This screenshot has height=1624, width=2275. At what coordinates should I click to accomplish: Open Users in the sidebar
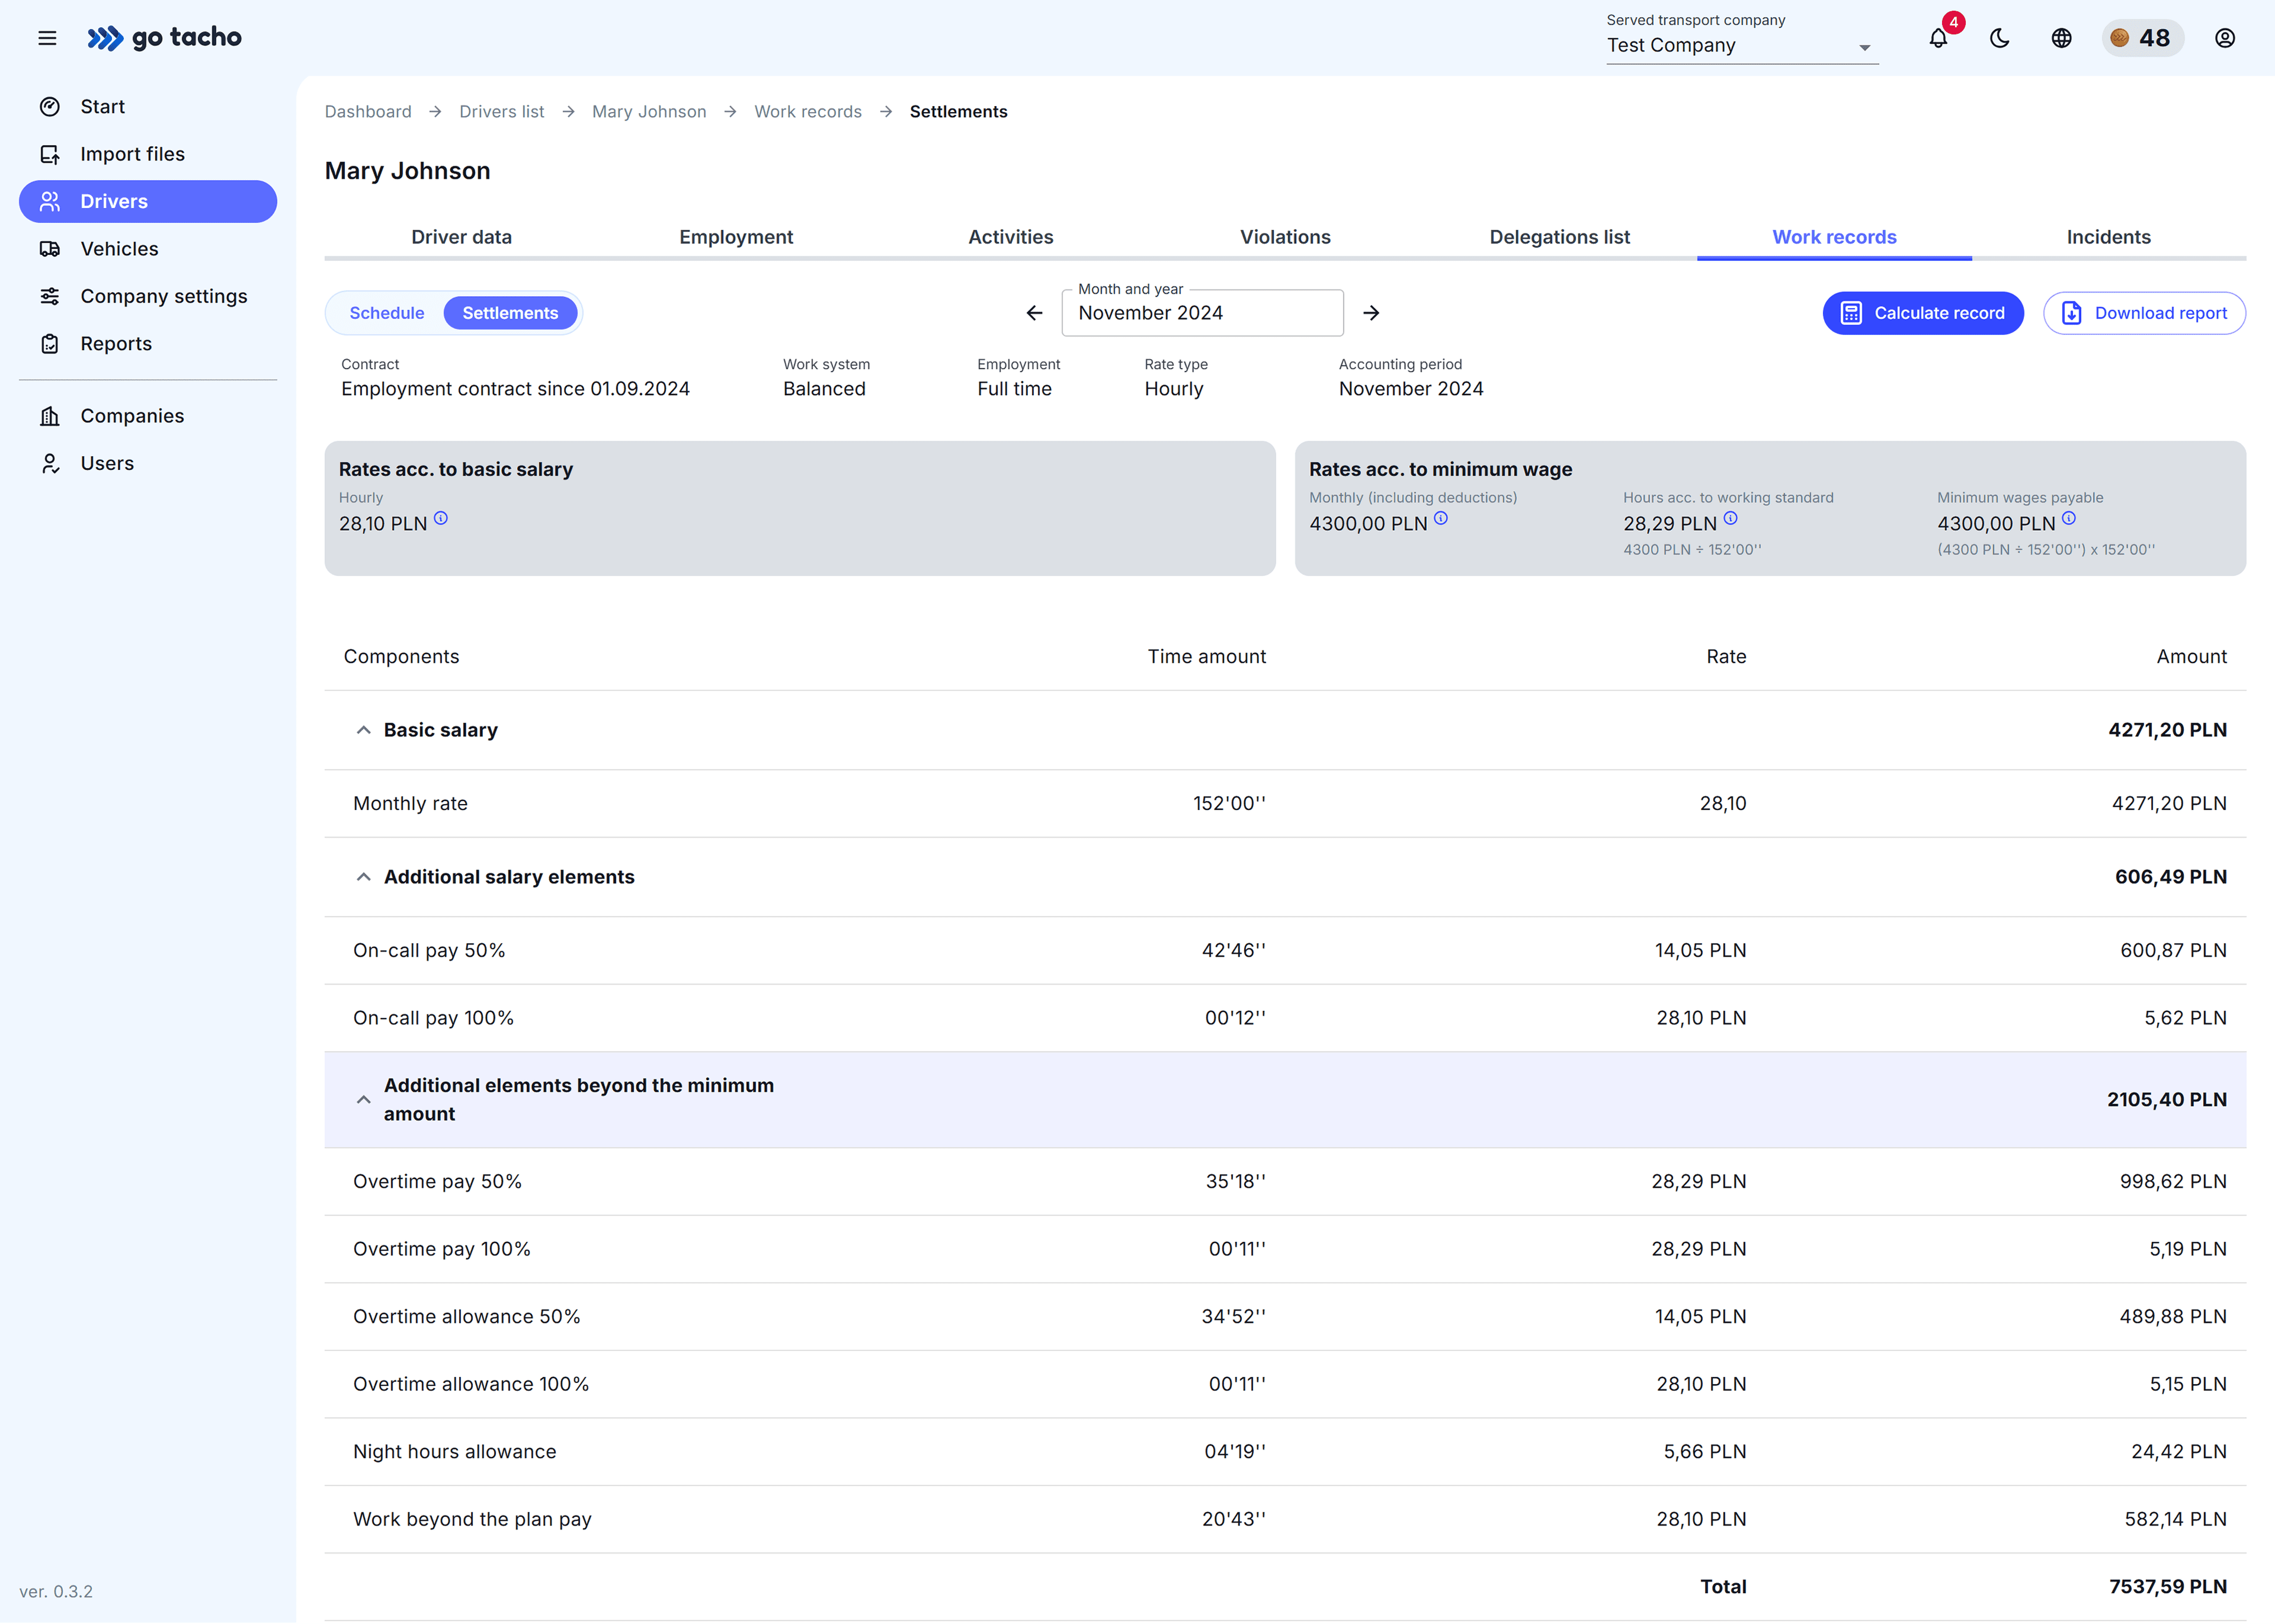coord(148,463)
